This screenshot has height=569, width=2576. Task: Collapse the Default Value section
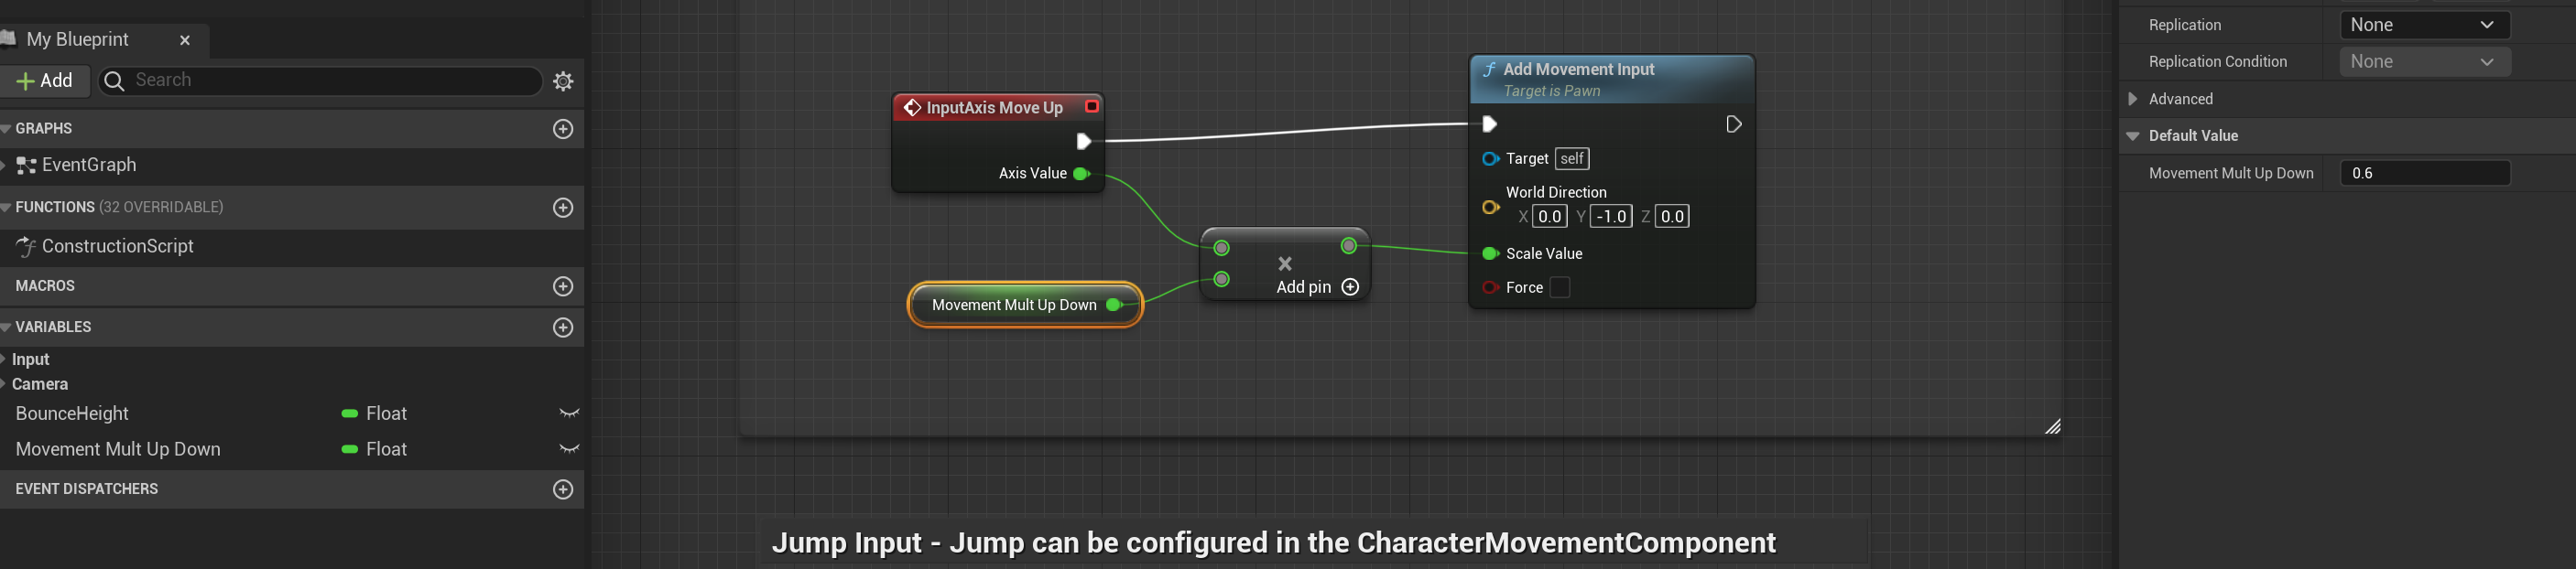[x=2132, y=135]
